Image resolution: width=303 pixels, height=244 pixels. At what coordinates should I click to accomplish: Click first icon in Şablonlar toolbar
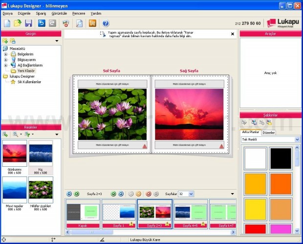pyautogui.click(x=244, y=122)
